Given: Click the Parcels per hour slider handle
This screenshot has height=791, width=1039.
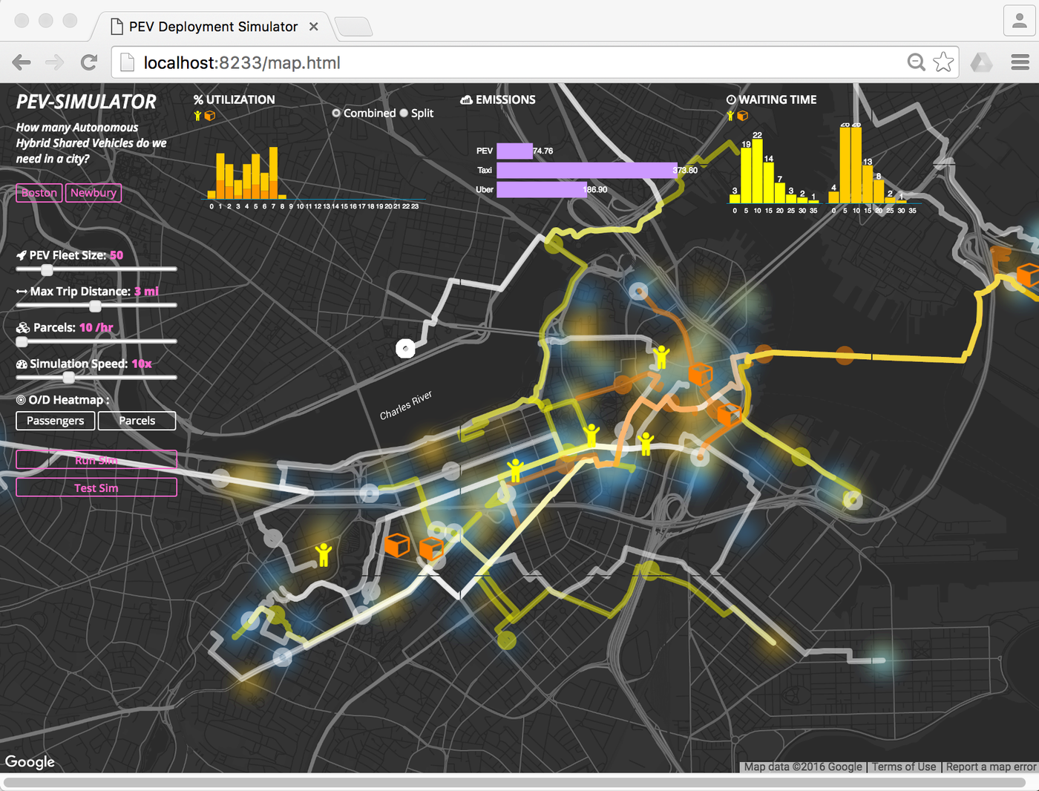Looking at the screenshot, I should point(22,341).
